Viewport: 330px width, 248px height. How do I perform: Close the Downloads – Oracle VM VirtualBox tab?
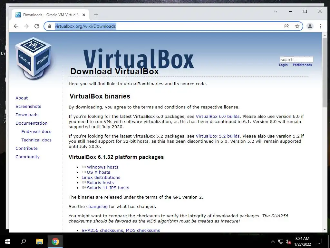[x=84, y=15]
